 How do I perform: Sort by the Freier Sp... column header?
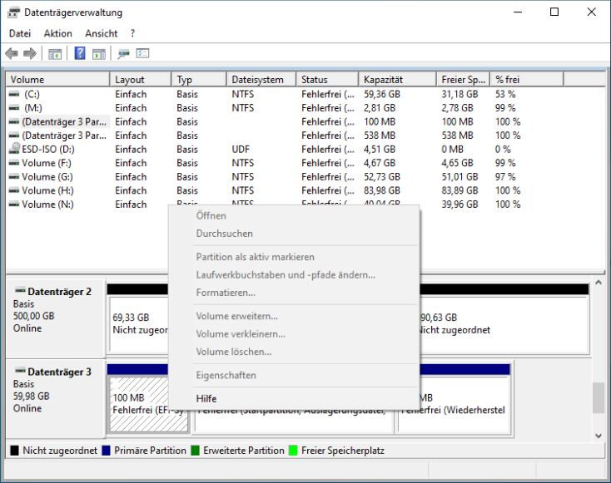coord(464,80)
